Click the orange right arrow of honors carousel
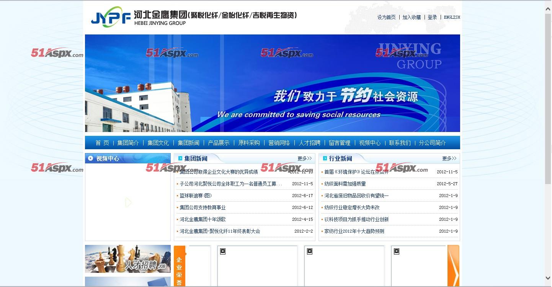The image size is (552, 287). 453,266
